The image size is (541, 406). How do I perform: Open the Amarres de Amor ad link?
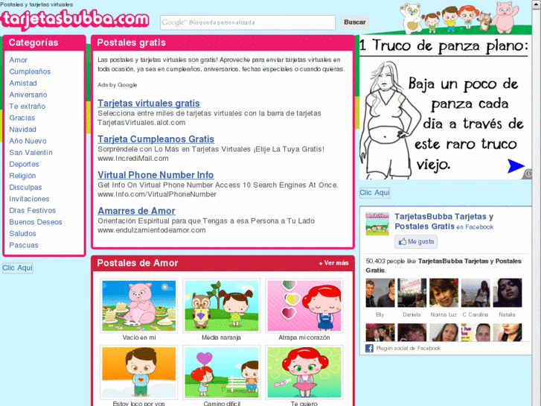136,211
